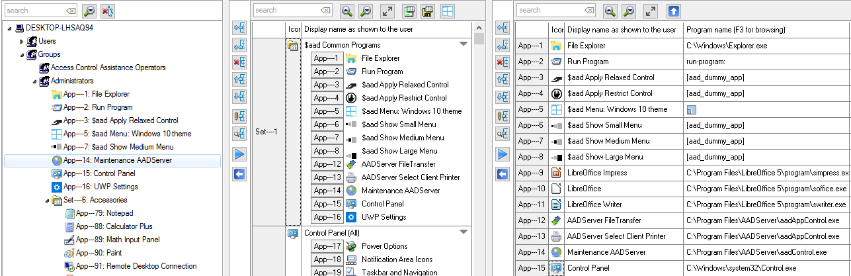Image resolution: width=851 pixels, height=276 pixels.
Task: Click the left panel search field
Action: click(34, 11)
